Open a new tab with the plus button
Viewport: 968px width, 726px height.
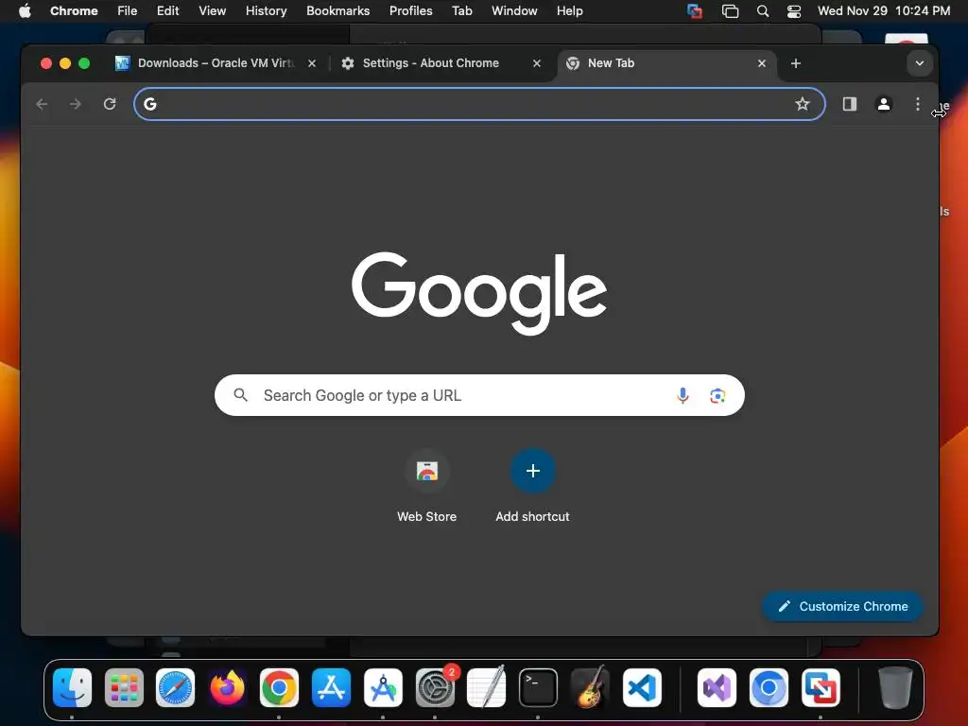796,63
